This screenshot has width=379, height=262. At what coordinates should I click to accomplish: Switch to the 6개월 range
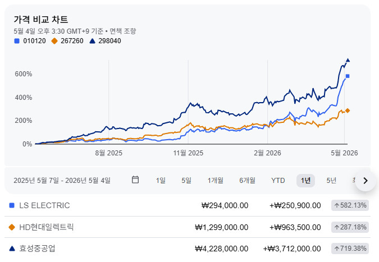pos(247,181)
